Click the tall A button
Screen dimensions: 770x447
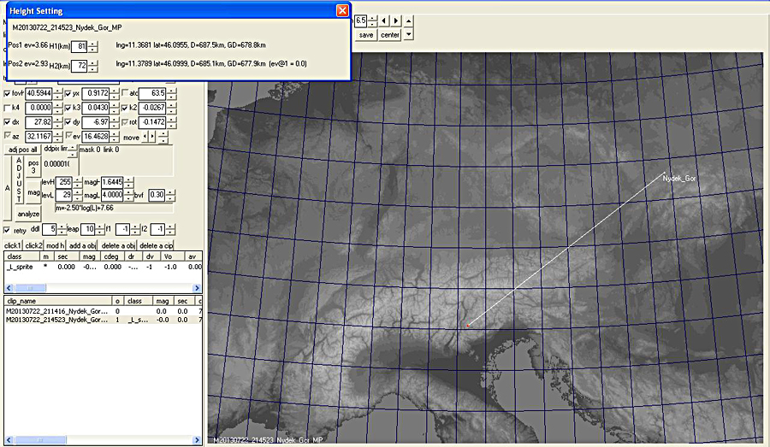tap(8, 188)
